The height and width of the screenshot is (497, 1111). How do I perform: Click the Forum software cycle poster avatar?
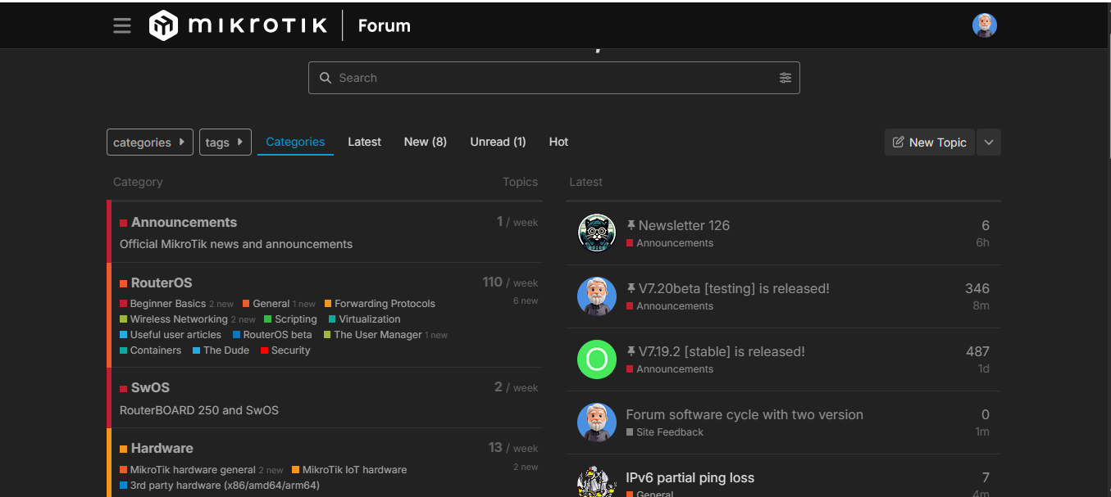597,422
